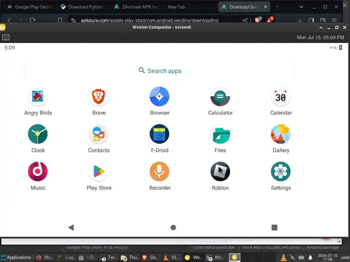
Task: Open the Brave Rewards triangle icon
Action: point(269,20)
